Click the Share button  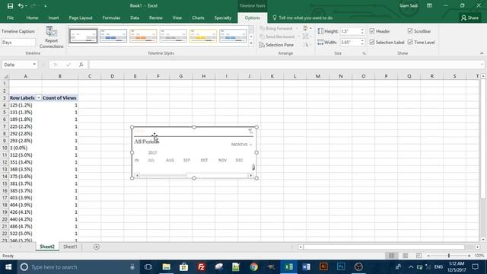click(469, 18)
